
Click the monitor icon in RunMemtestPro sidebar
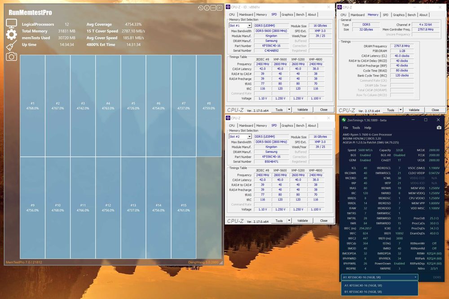point(12,23)
